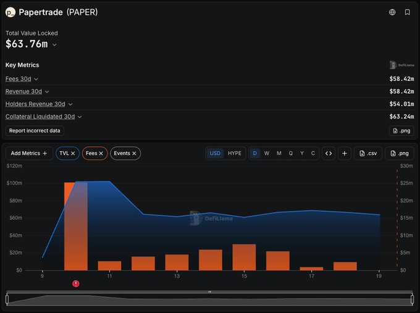The height and width of the screenshot is (313, 420).
Task: Select cumulative (C) chart grouping
Action: 313,153
